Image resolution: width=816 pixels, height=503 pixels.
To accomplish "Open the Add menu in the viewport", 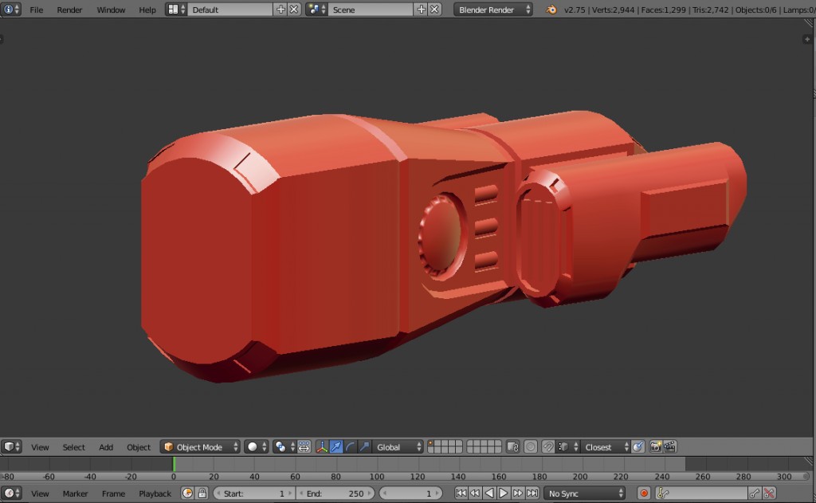I will pos(105,446).
